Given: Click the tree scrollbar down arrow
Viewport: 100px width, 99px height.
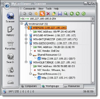Looking at the screenshot, I should [93, 83].
